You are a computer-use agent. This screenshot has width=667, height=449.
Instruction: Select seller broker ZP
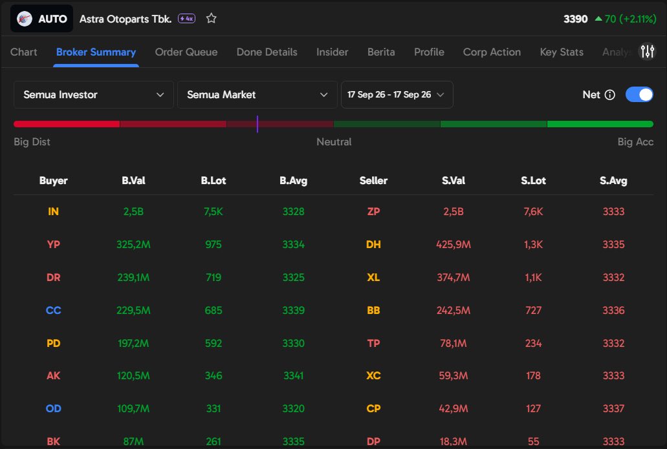(373, 211)
